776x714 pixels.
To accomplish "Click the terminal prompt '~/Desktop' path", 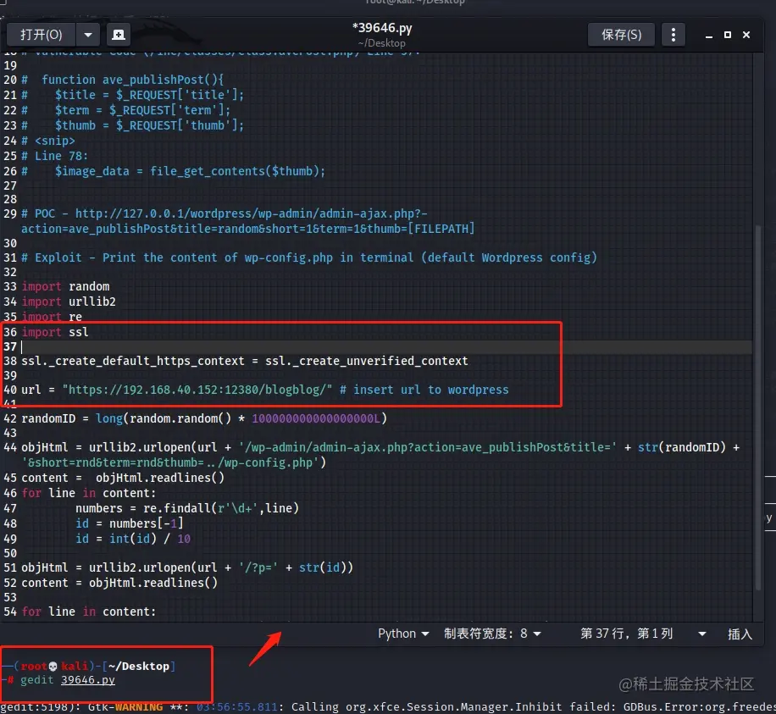I will point(139,667).
